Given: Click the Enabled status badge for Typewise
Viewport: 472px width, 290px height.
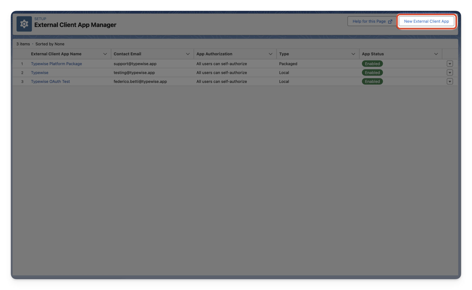Looking at the screenshot, I should point(372,72).
